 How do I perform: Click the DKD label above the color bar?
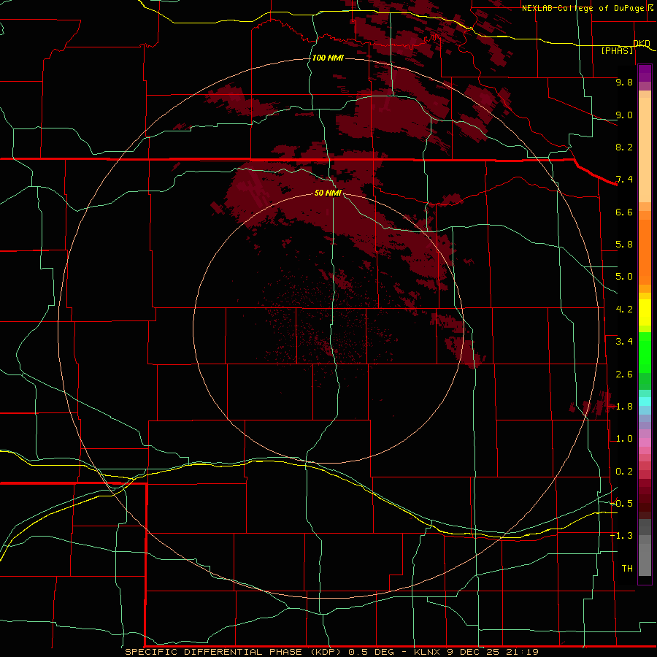(x=642, y=43)
